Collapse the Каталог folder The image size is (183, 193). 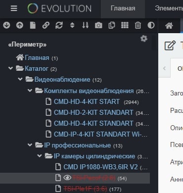(10, 68)
